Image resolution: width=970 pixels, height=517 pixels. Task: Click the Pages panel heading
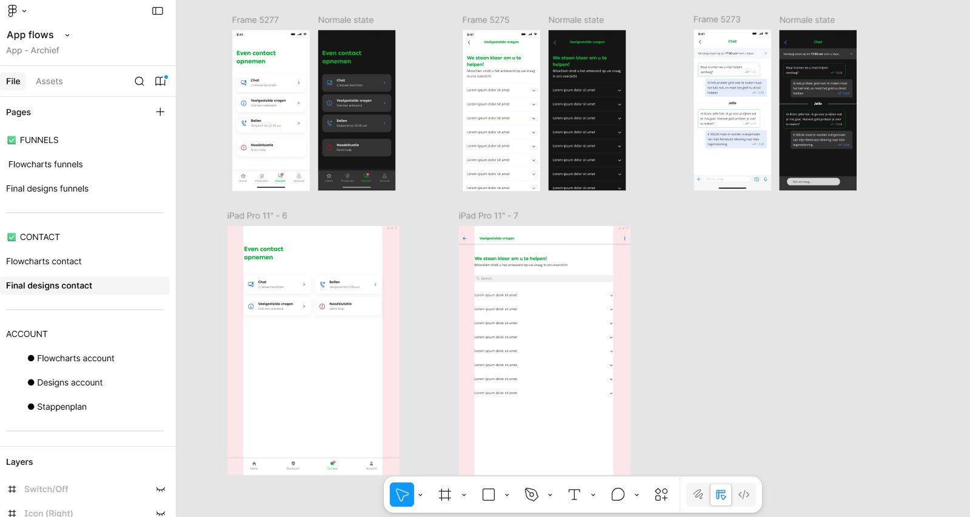(18, 112)
